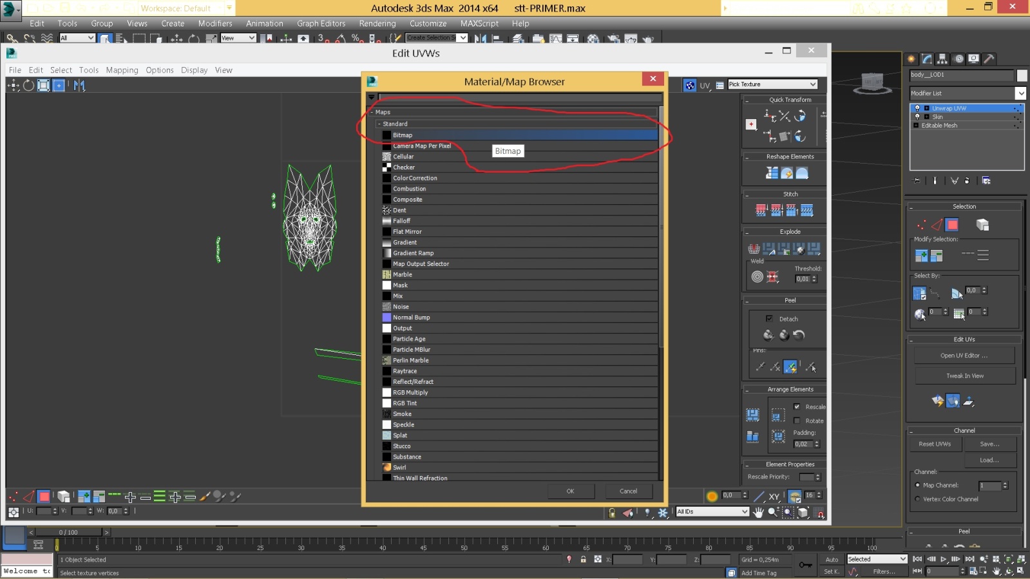1030x579 pixels.
Task: Toggle the Unwrap UVW modifier lightbulb
Action: (x=917, y=108)
